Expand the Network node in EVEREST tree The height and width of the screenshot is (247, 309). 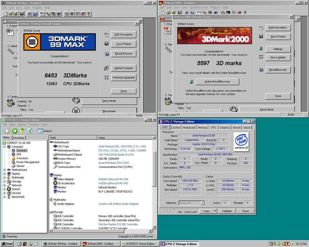tap(4, 185)
